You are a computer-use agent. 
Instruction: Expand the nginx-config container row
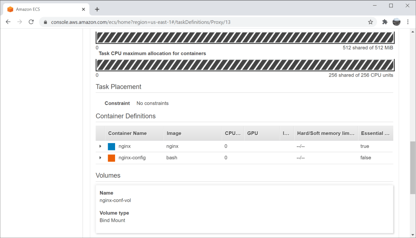click(100, 158)
